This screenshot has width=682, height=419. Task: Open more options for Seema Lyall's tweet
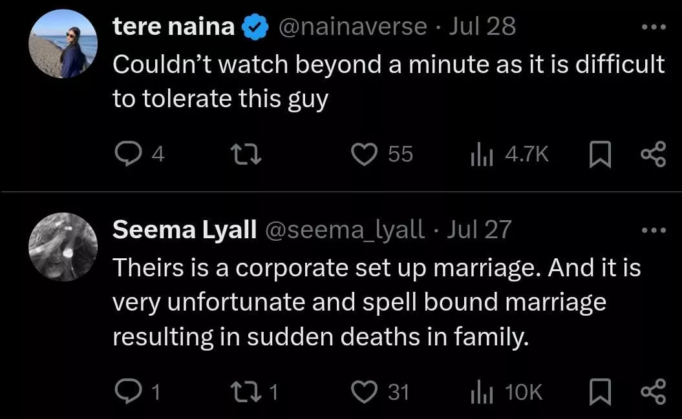point(653,230)
